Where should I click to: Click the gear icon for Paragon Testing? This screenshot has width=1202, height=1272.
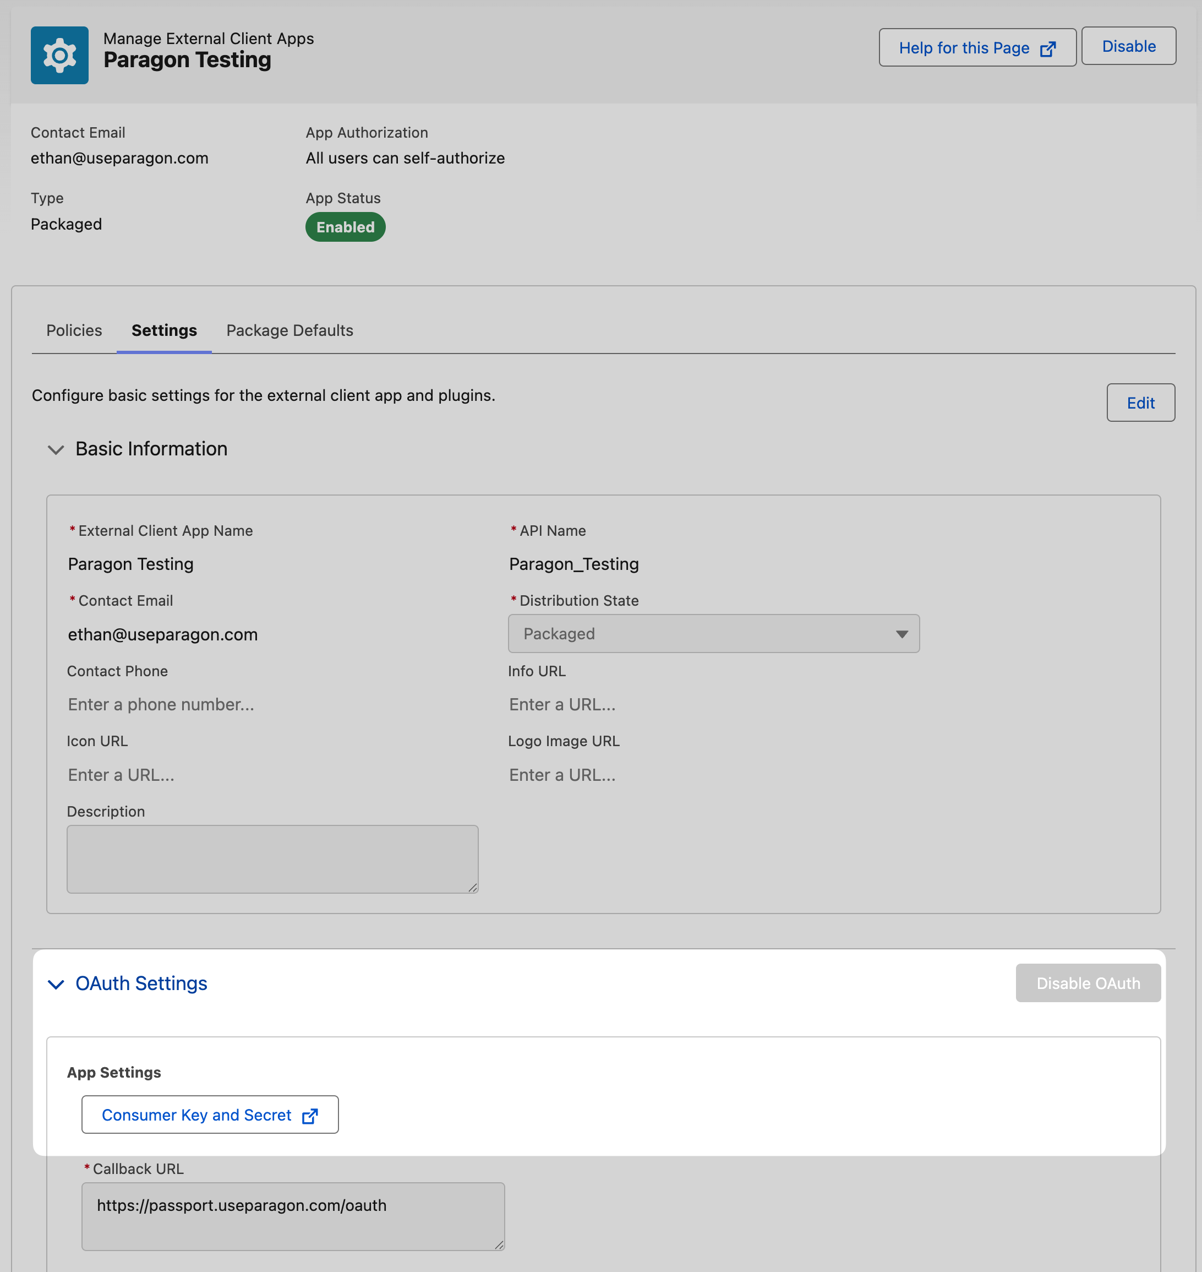point(59,55)
